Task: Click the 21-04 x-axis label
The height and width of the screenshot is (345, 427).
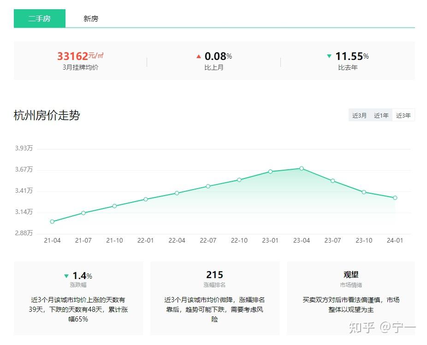Action: tap(52, 240)
